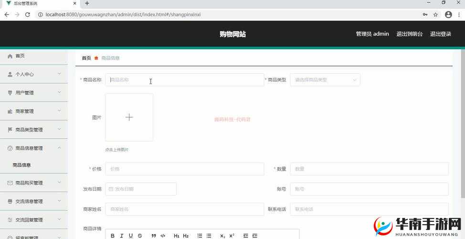This screenshot has width=465, height=239.
Task: Click 商品信息 breadcrumb text
Action: pyautogui.click(x=110, y=58)
